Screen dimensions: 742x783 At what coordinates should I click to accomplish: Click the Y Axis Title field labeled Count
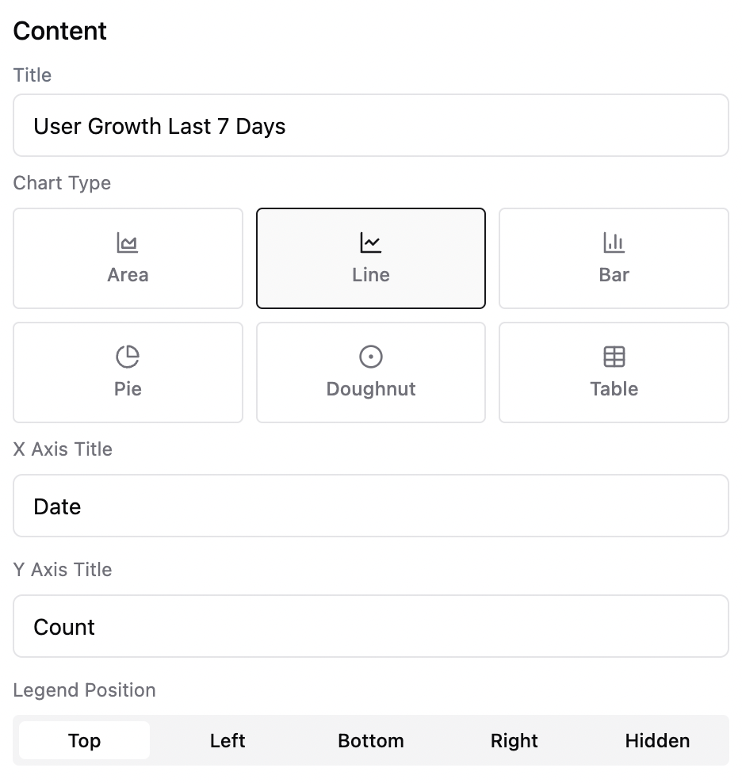pyautogui.click(x=370, y=626)
